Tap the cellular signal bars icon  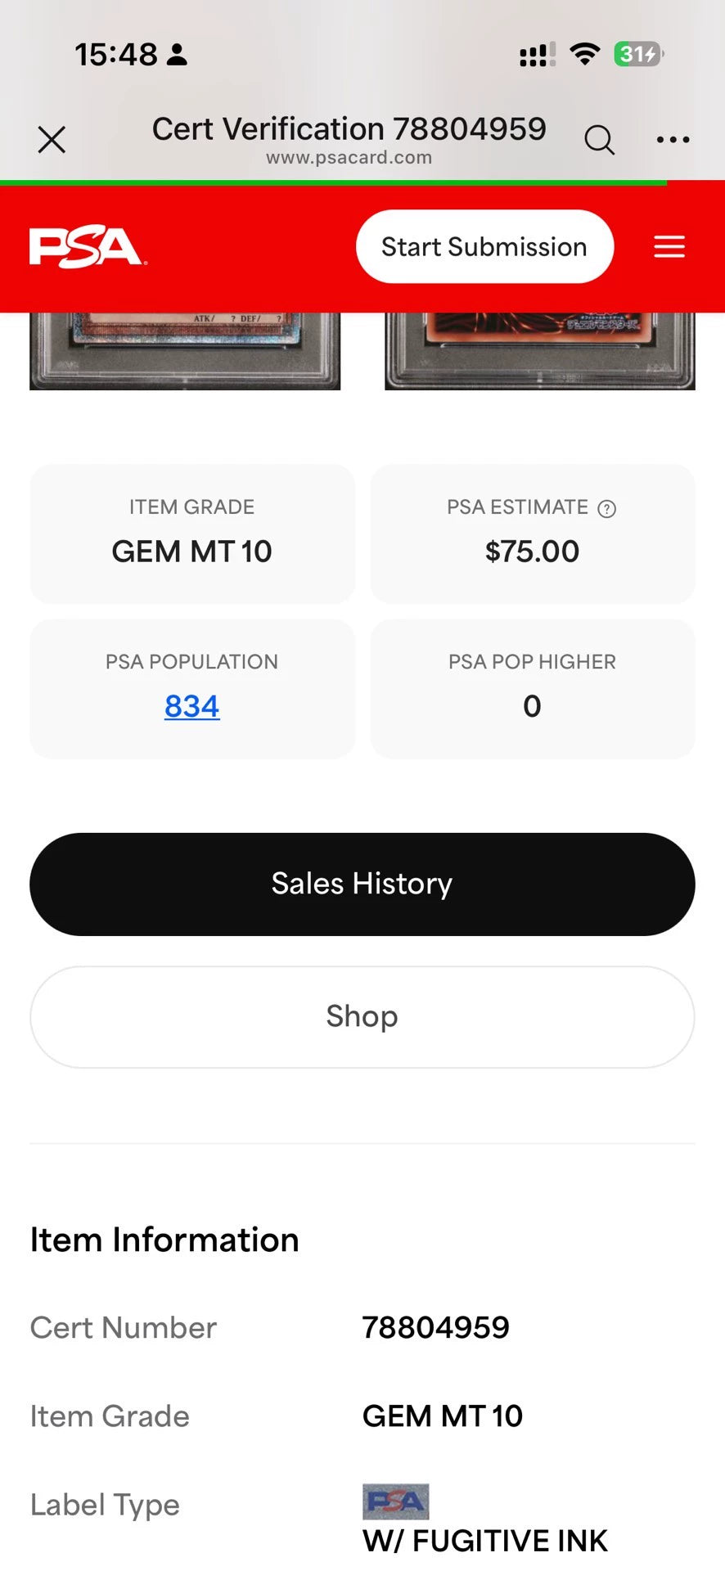tap(538, 55)
